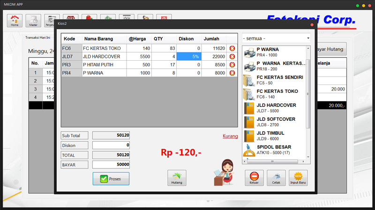Click product list horizontal scroll right arrow

point(303,161)
